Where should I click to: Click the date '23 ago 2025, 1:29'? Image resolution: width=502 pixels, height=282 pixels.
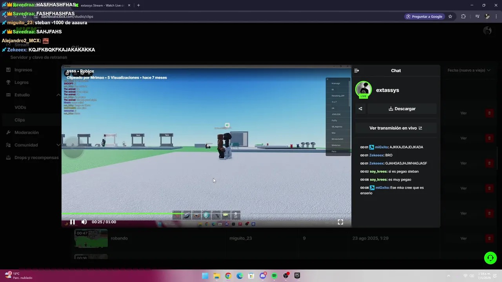coord(370,238)
